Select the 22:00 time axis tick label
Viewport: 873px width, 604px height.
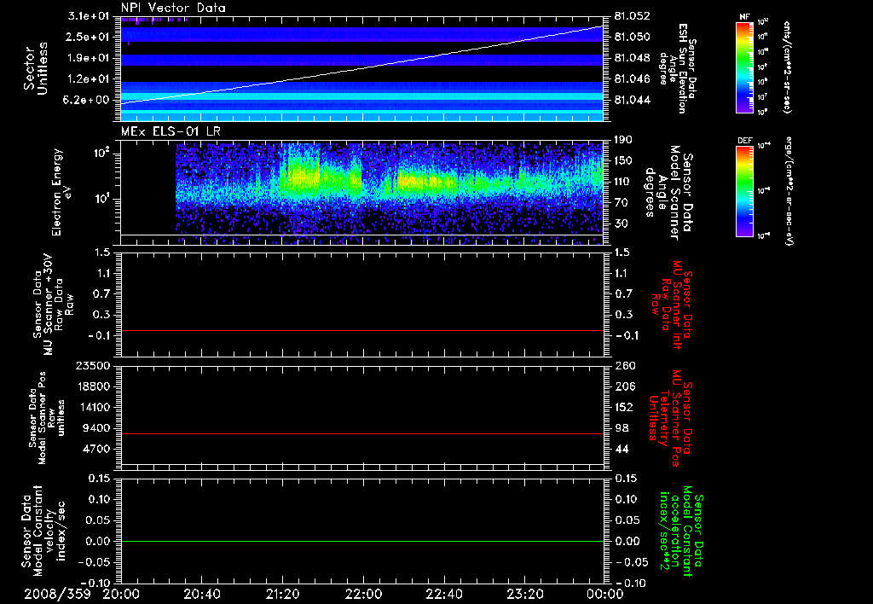tap(363, 594)
